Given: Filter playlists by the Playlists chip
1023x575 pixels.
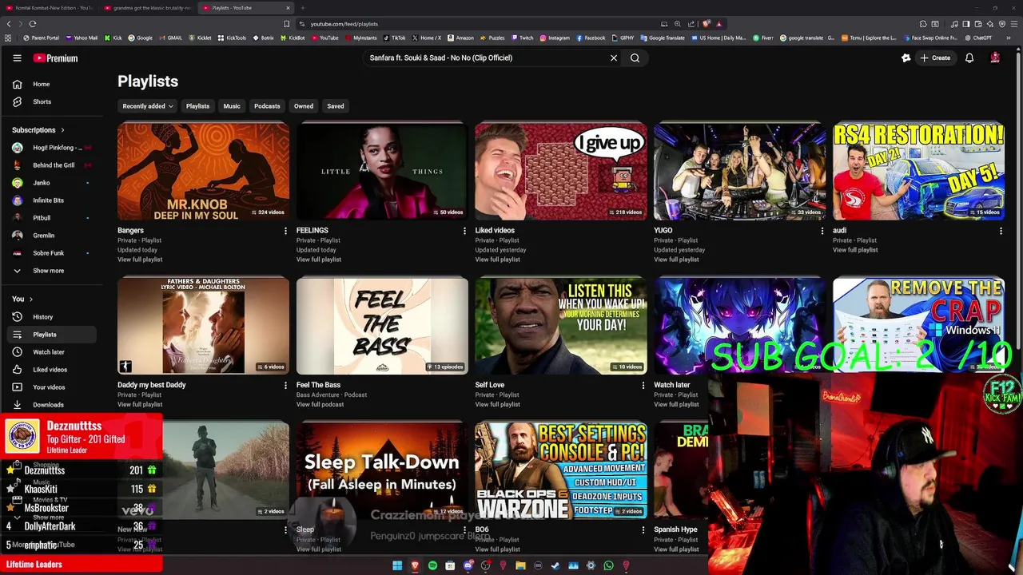Looking at the screenshot, I should (197, 106).
